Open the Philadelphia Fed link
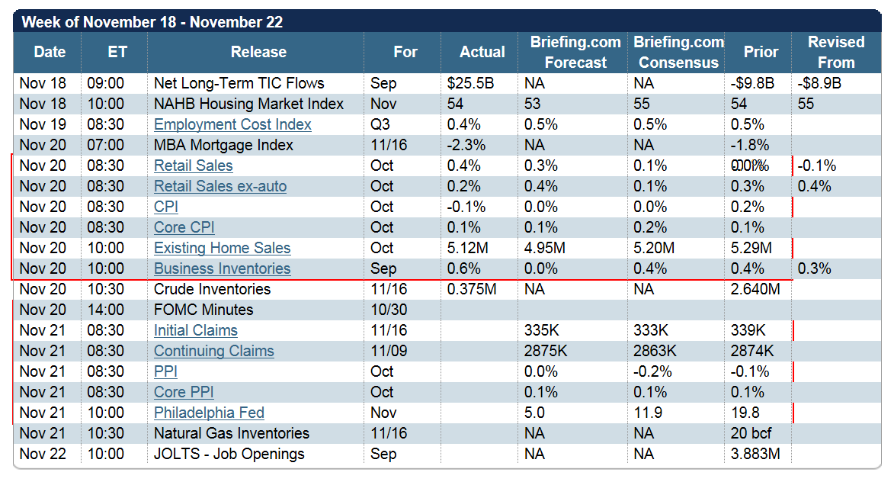 pos(209,413)
